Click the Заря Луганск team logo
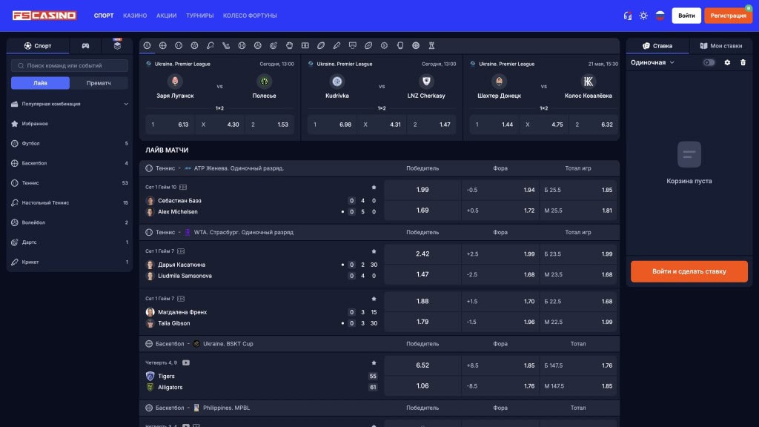 (x=175, y=82)
